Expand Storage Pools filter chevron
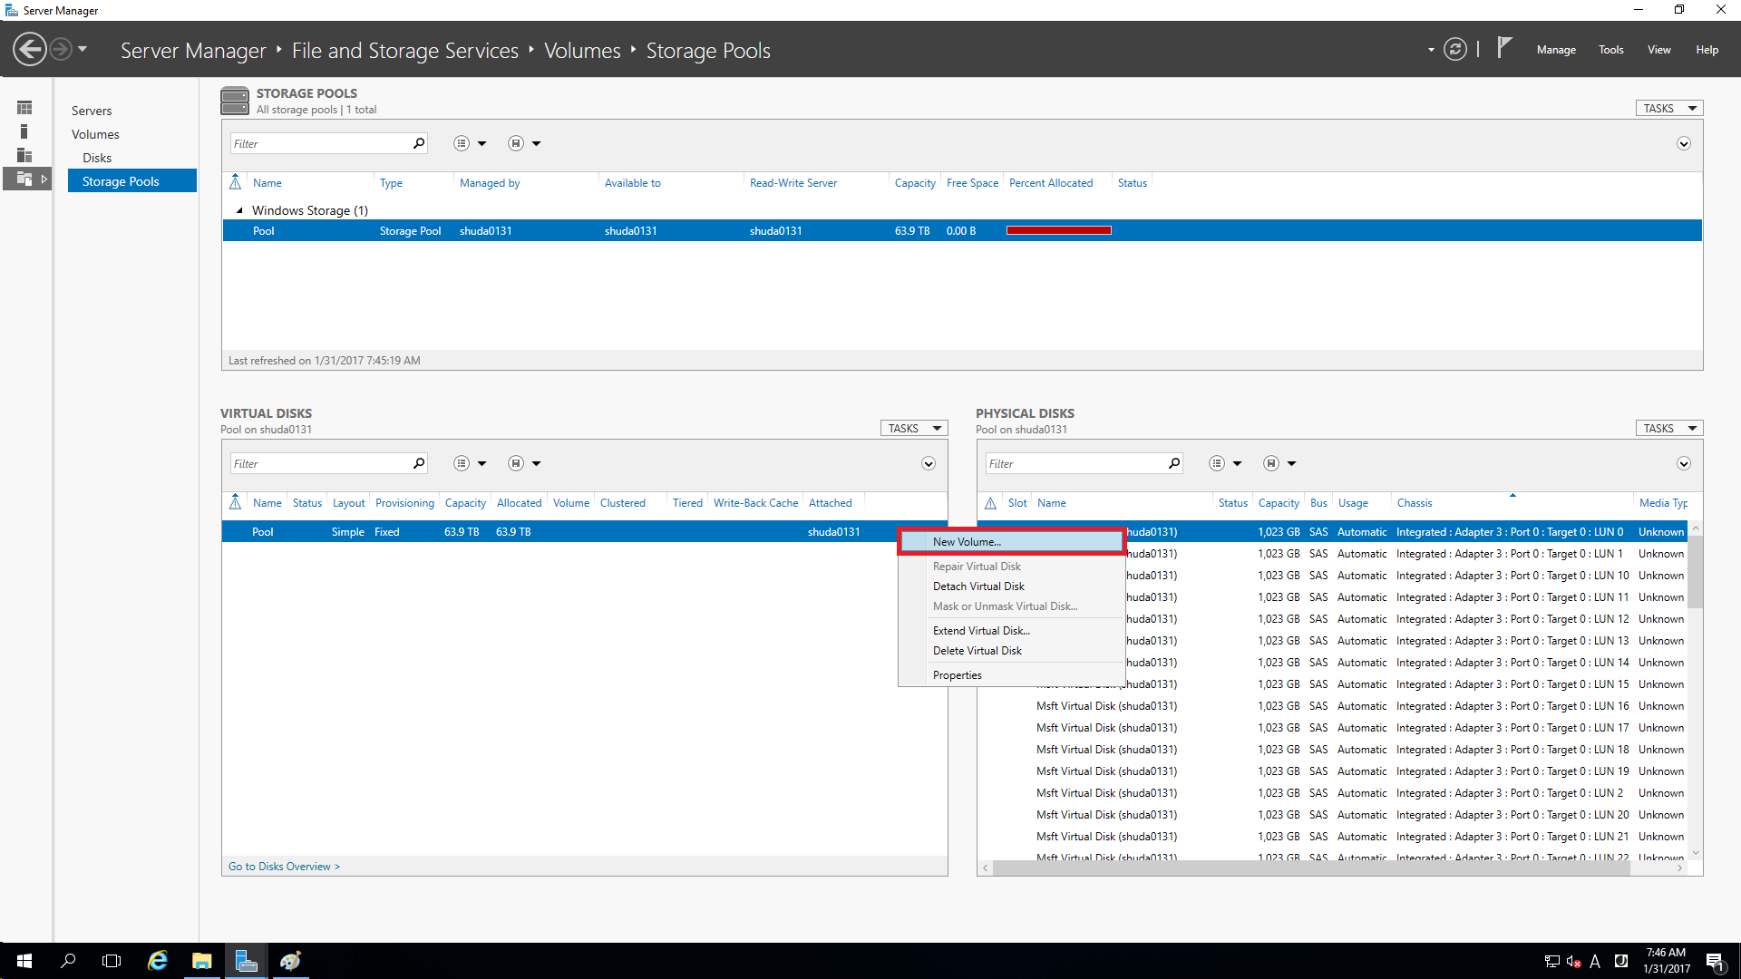The width and height of the screenshot is (1741, 979). pos(1684,143)
